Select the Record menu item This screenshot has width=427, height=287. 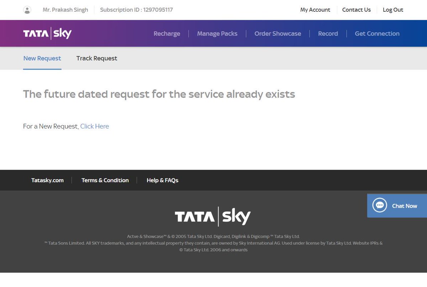(x=328, y=34)
